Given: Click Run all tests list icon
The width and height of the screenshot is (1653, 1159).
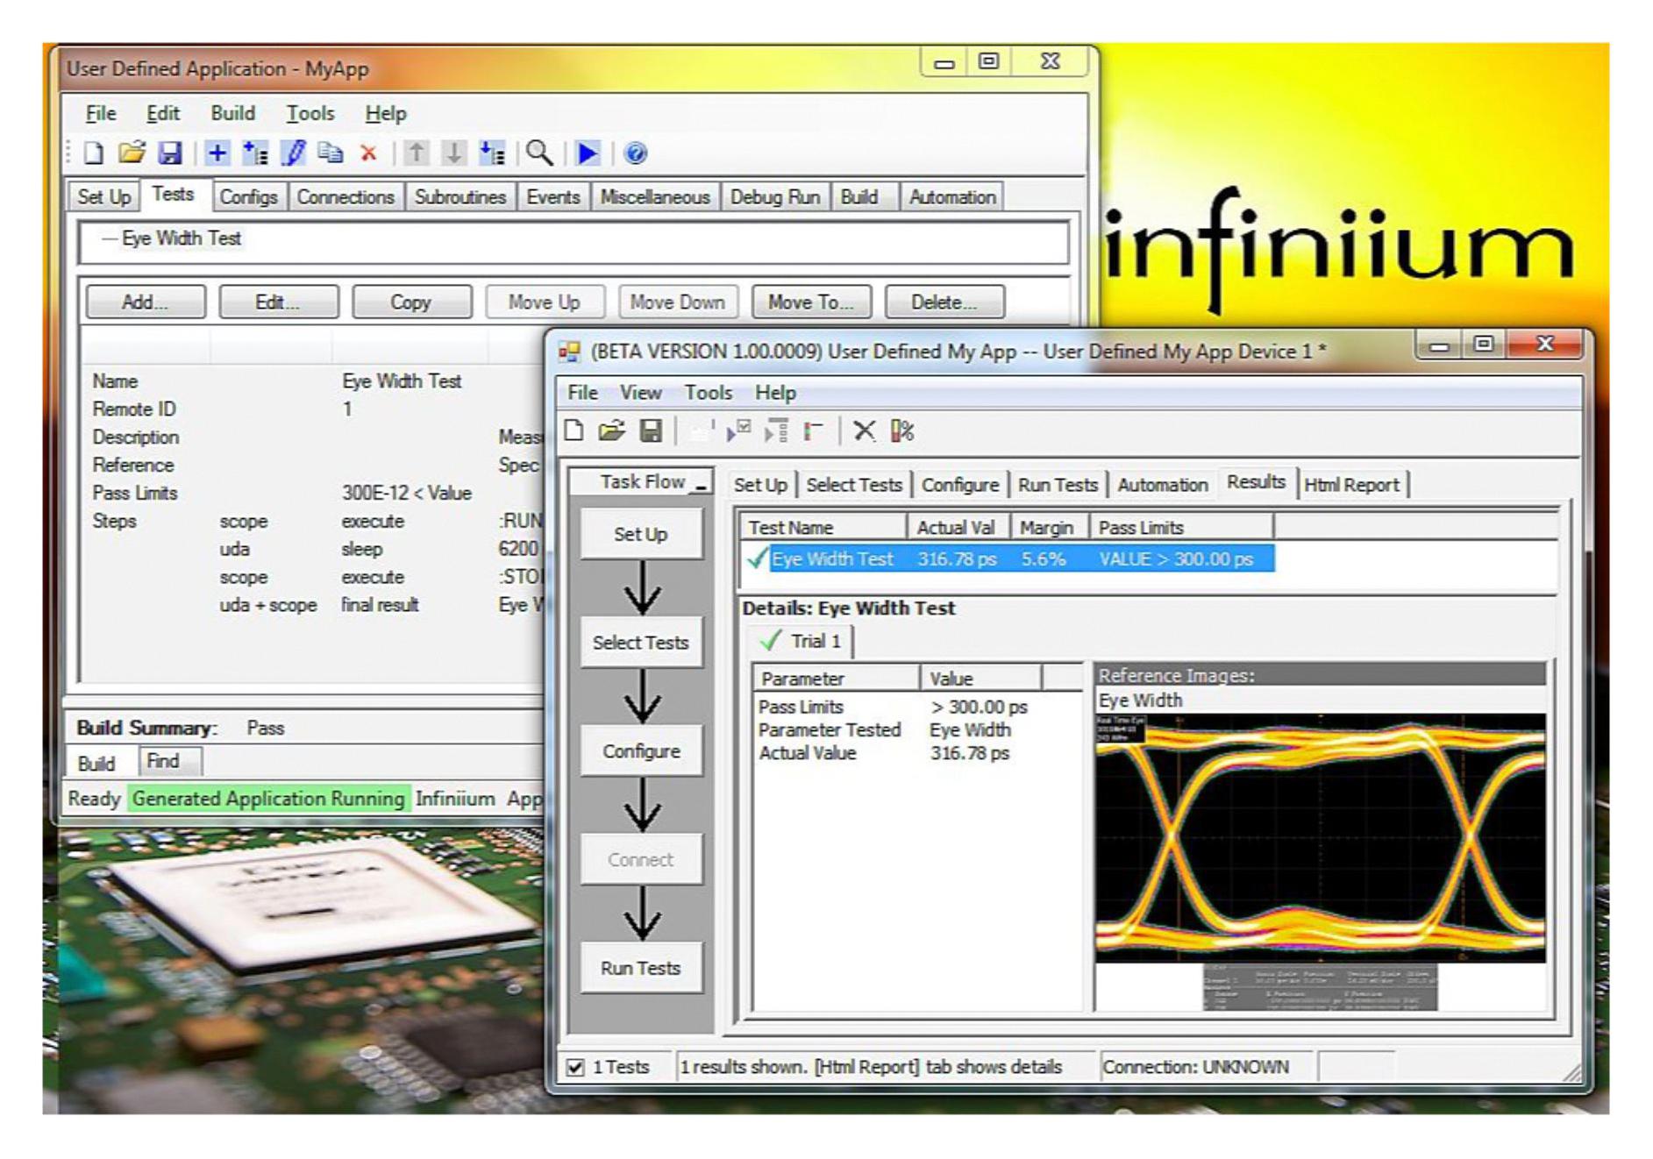Looking at the screenshot, I should click(777, 430).
